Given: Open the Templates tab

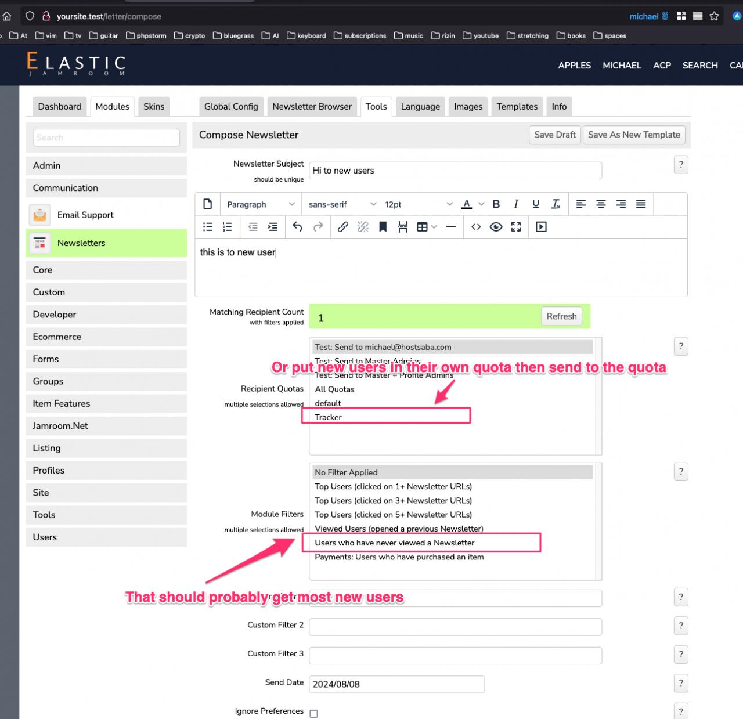Looking at the screenshot, I should [517, 107].
